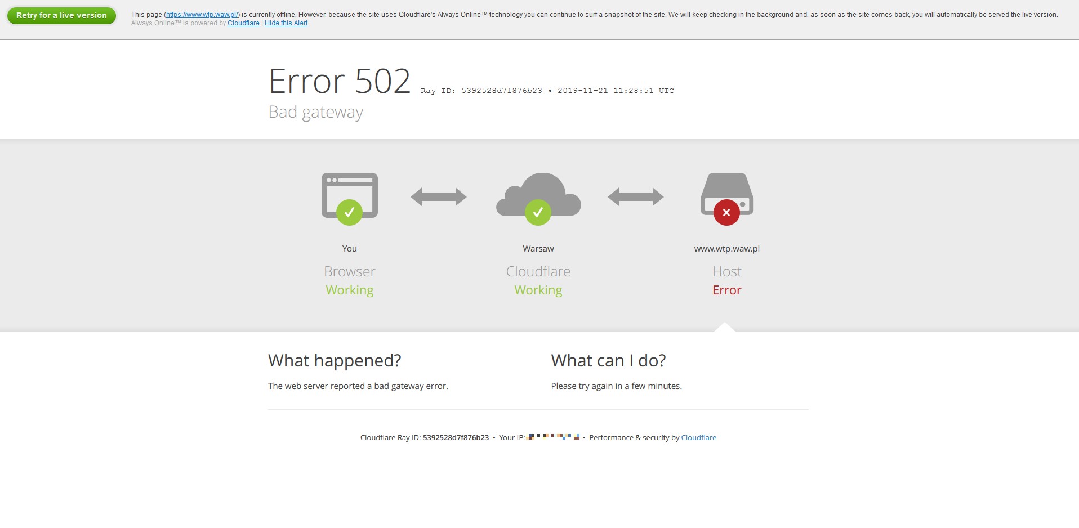Click the Ray ID text beside the error heading
Viewport: 1079px width, 528px height.
click(481, 91)
